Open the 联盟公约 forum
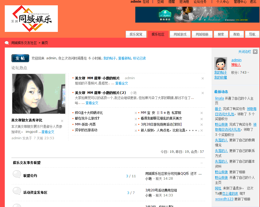Image resolution: width=260 pixels, height=207 pixels. click(30, 176)
